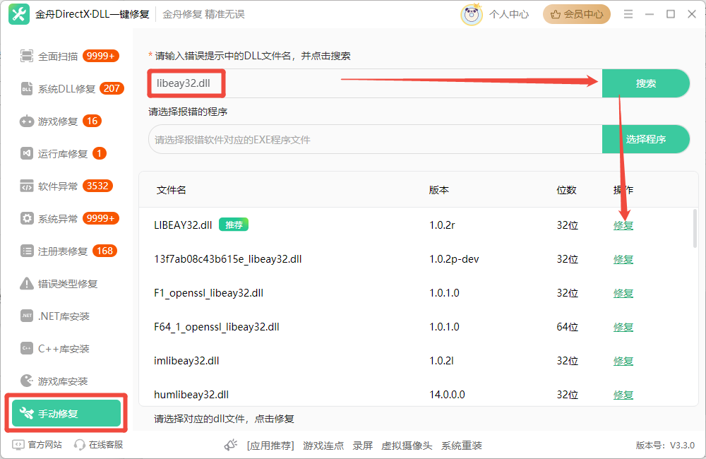Click the user avatar panda icon

coord(472,14)
